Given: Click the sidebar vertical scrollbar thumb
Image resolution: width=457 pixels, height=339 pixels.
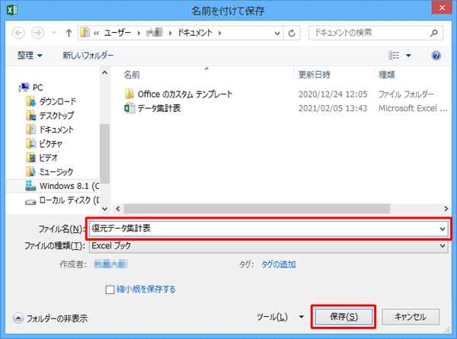Looking at the screenshot, I should [x=104, y=154].
